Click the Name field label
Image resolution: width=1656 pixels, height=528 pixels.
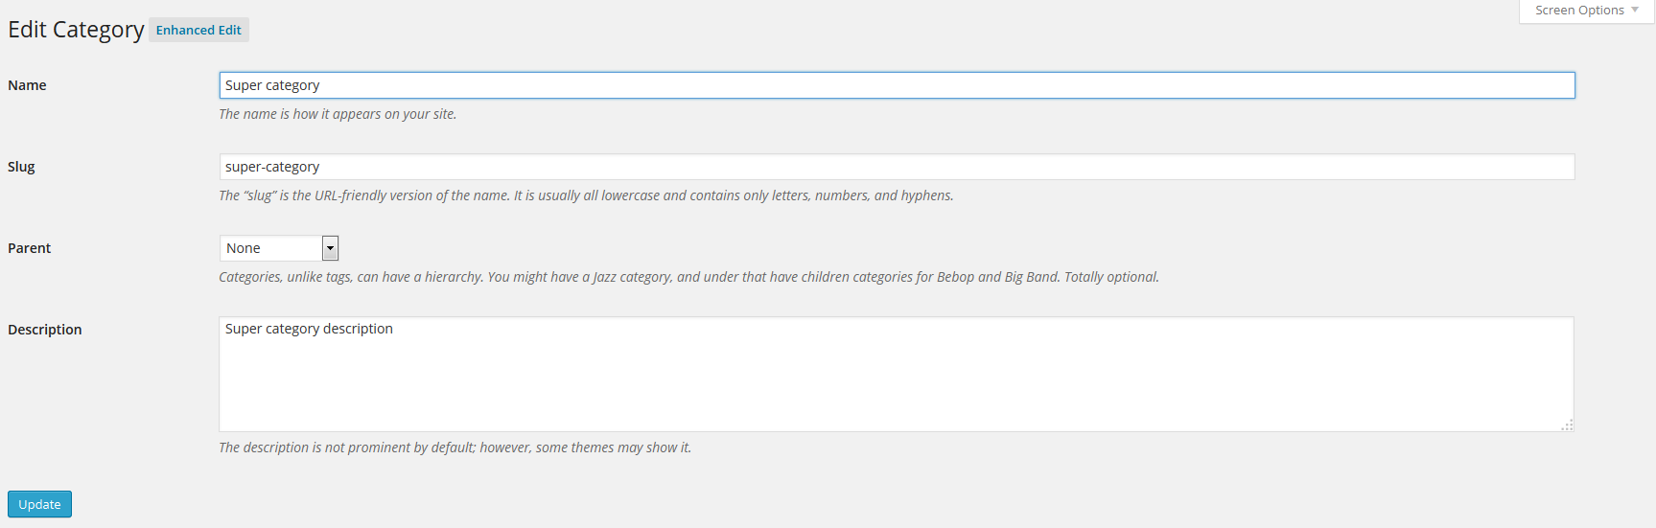coord(27,85)
